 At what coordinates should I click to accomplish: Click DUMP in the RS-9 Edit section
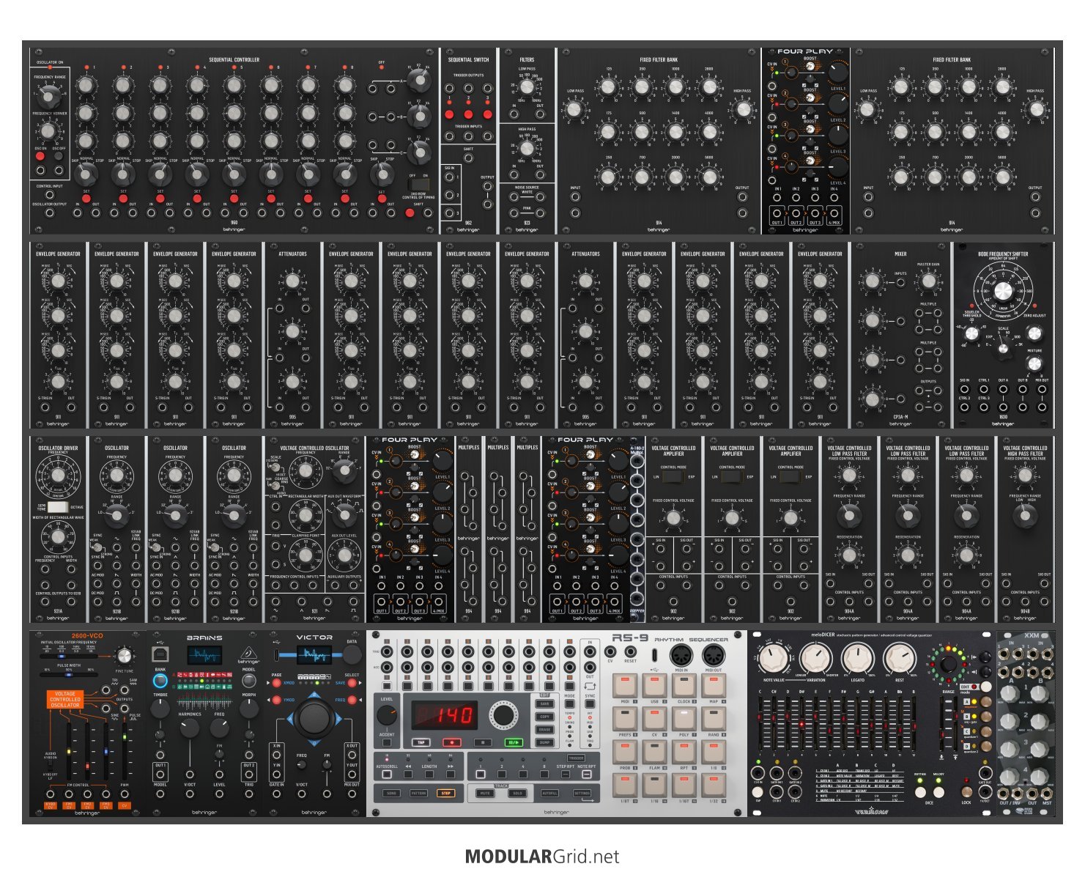[x=544, y=742]
